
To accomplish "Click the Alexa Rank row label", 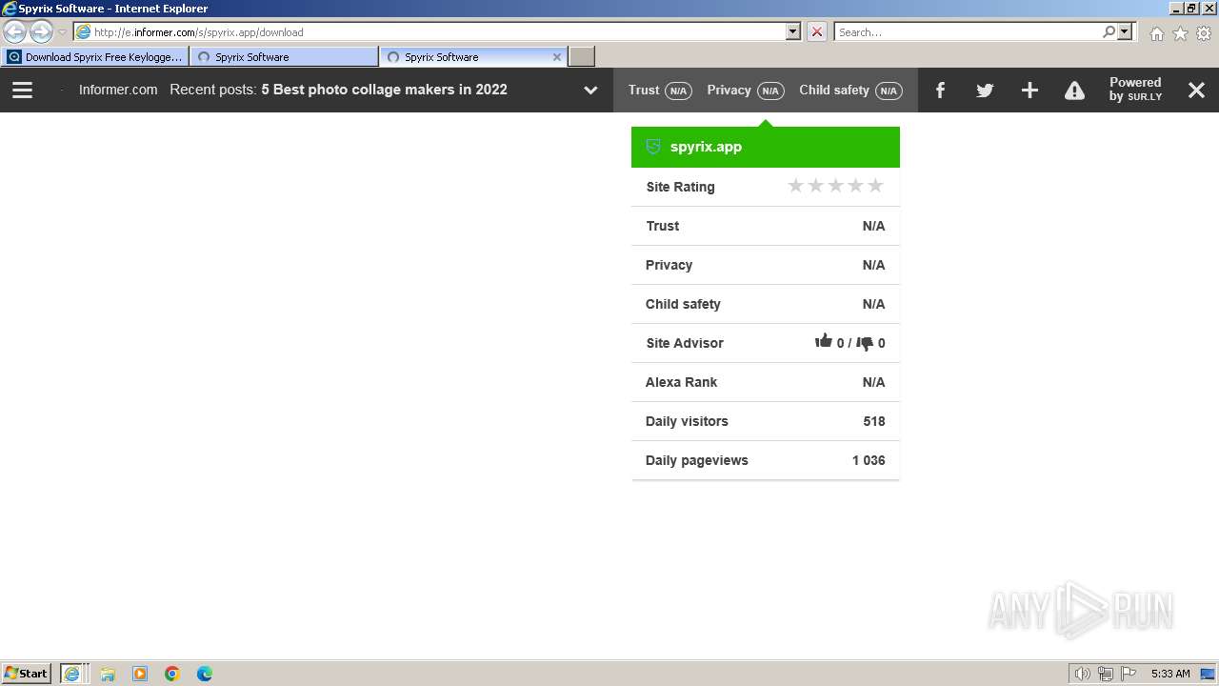I will click(x=681, y=382).
